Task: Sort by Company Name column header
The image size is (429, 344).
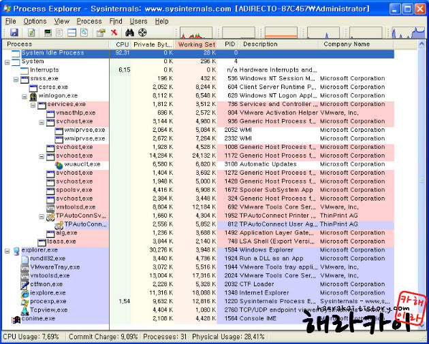Action: coord(356,44)
